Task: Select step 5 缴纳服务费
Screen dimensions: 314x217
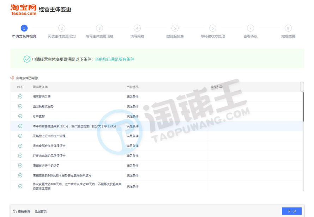Action: [175, 28]
